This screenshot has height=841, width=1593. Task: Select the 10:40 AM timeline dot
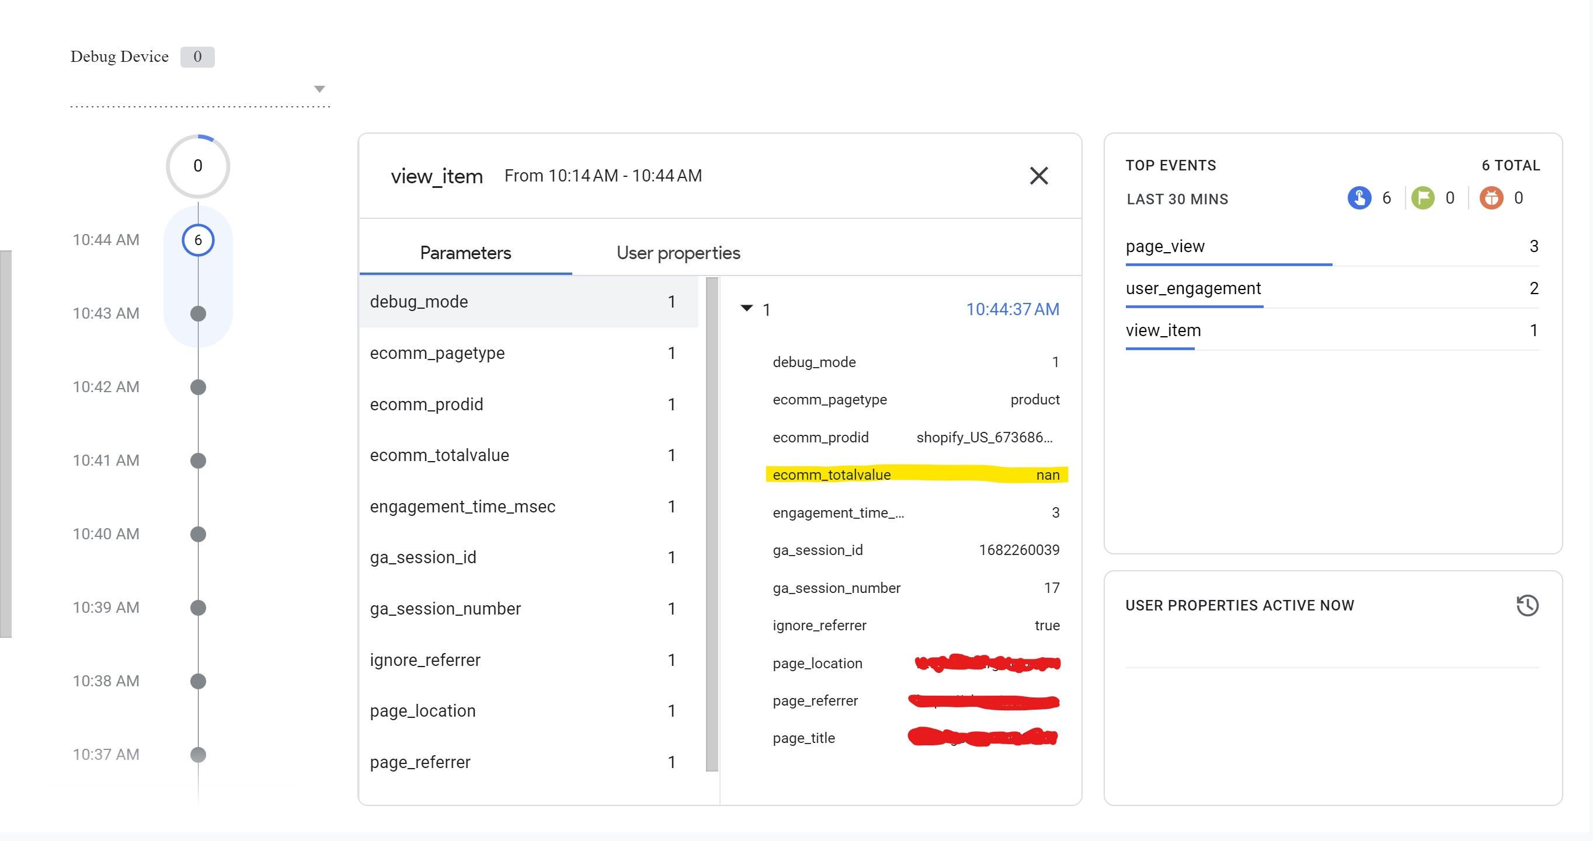pos(198,534)
